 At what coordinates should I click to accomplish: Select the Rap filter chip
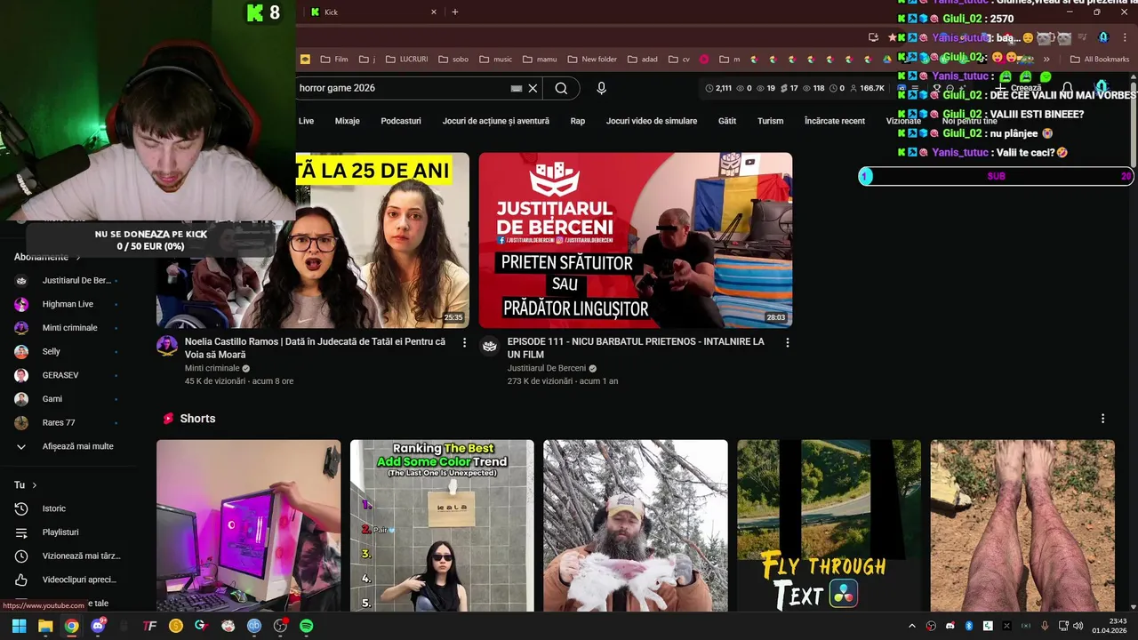pyautogui.click(x=578, y=121)
